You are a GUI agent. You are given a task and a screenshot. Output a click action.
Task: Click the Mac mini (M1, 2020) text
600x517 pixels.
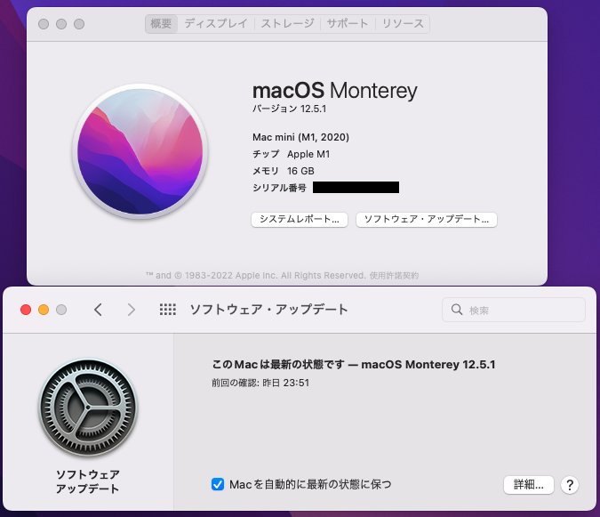coord(300,137)
